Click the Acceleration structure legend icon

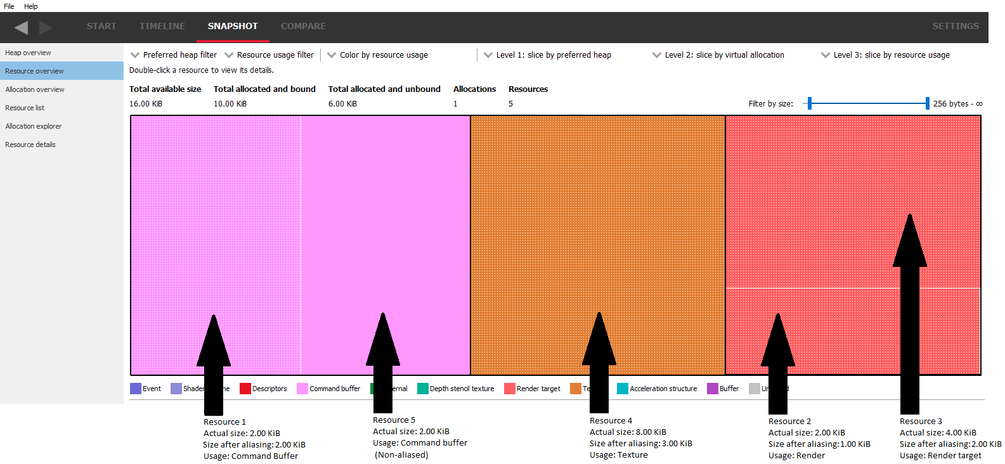pos(623,389)
